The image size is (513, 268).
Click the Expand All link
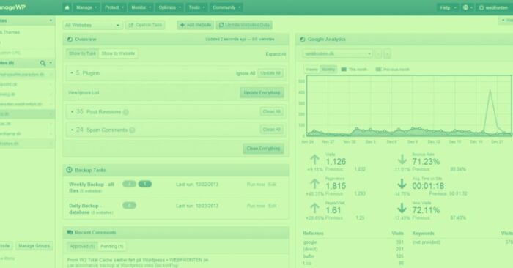276,54
